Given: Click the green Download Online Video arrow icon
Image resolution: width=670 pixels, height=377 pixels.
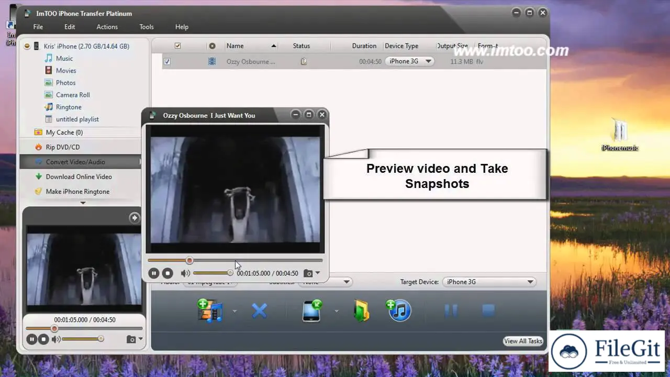Looking at the screenshot, I should pos(38,176).
